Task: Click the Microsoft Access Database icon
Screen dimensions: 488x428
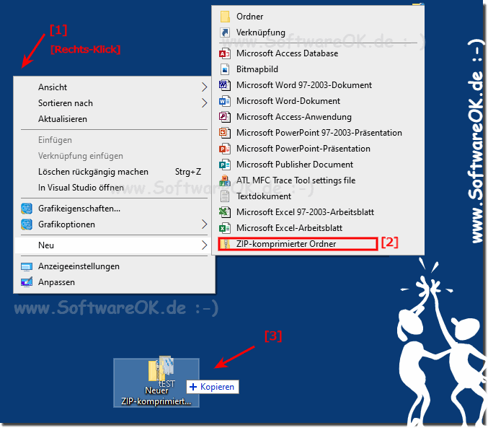Action: point(225,53)
